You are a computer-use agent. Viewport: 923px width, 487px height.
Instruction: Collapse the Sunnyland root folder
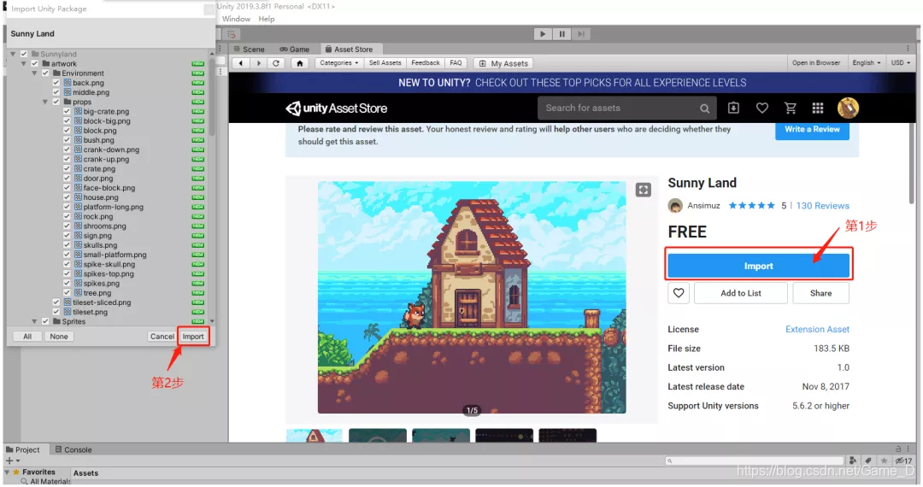[13, 54]
